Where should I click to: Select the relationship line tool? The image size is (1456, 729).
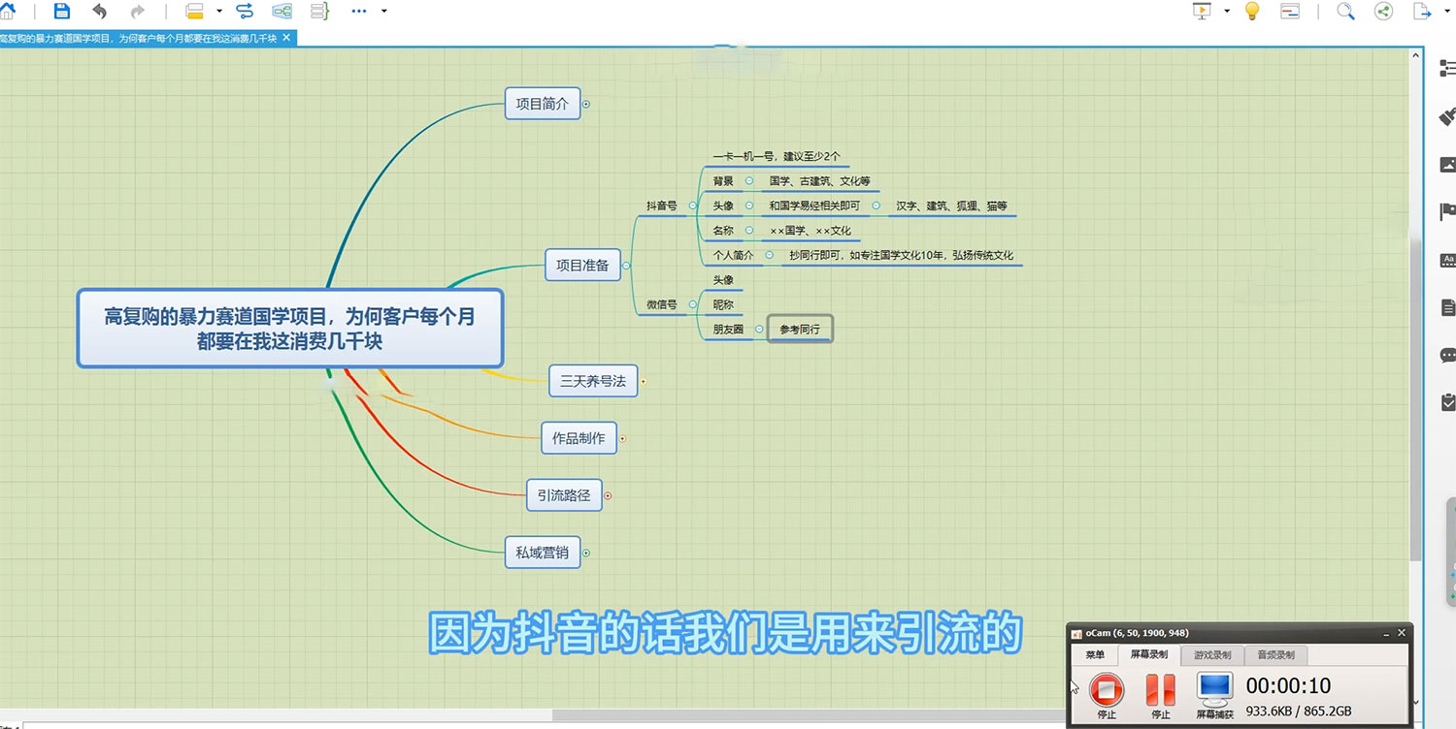[x=245, y=12]
